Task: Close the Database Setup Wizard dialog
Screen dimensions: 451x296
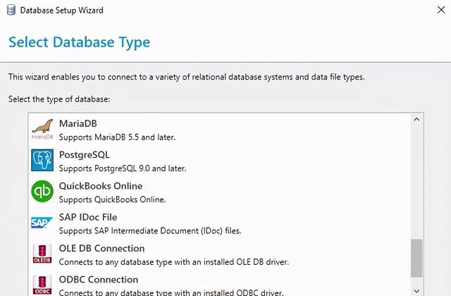Action: click(441, 10)
